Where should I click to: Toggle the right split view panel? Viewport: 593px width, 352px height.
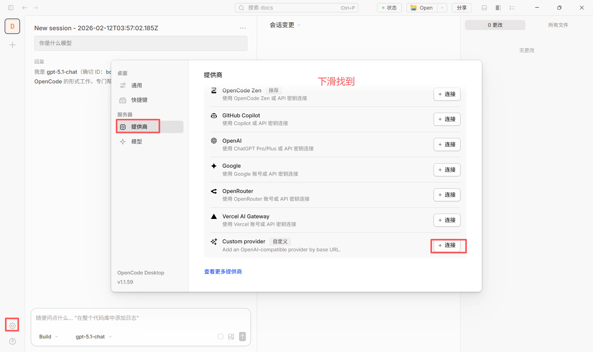[498, 7]
